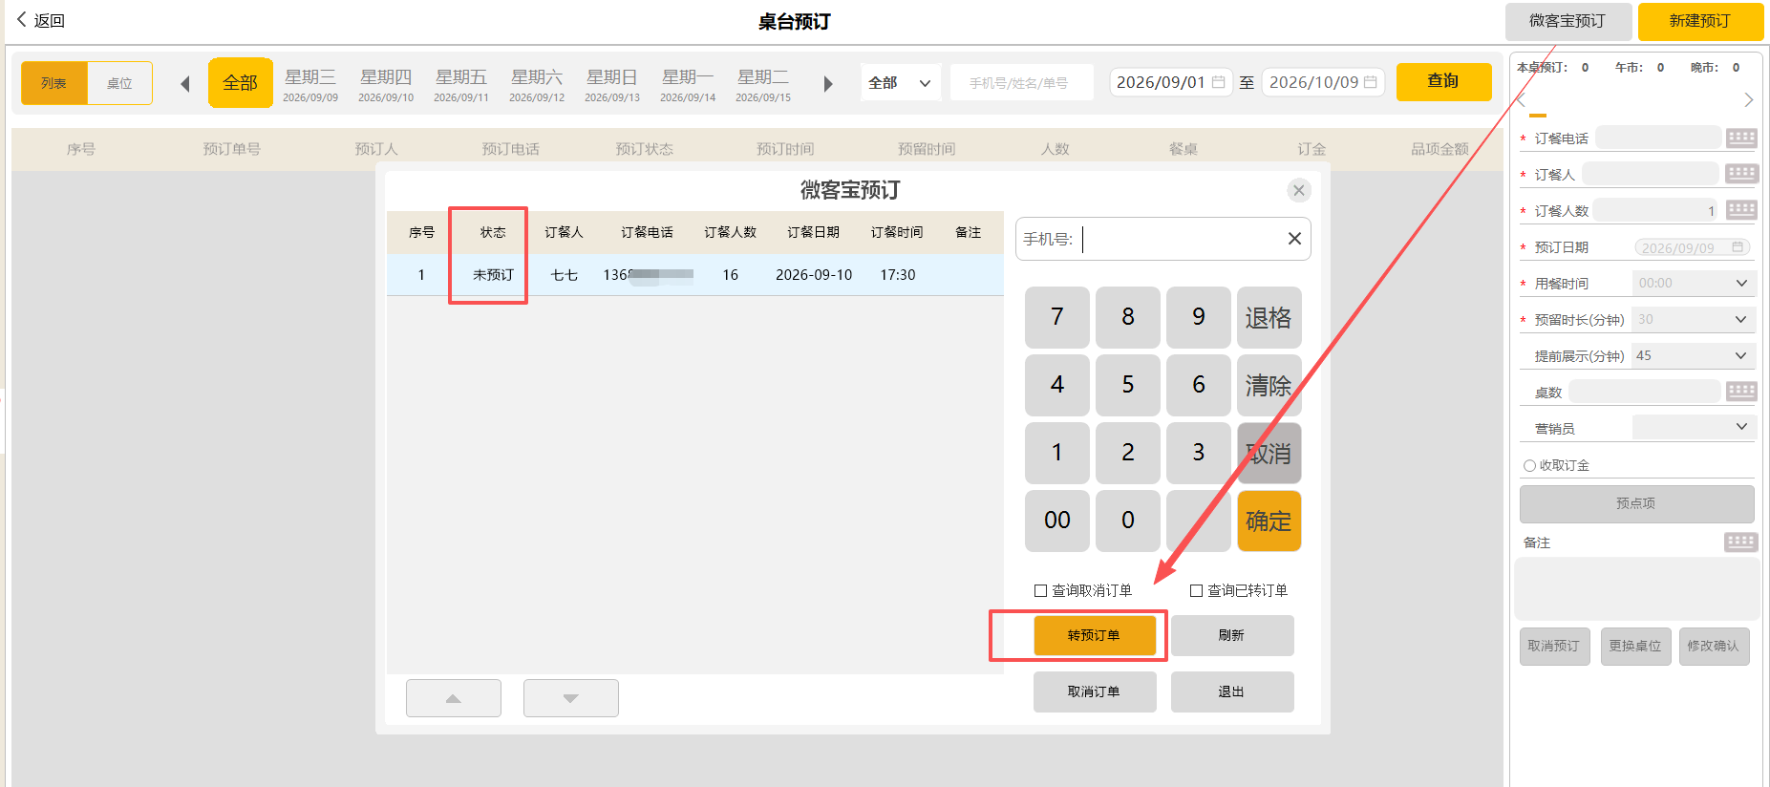The width and height of the screenshot is (1770, 787).
Task: Click the down arrow button under the order list
Action: (571, 698)
